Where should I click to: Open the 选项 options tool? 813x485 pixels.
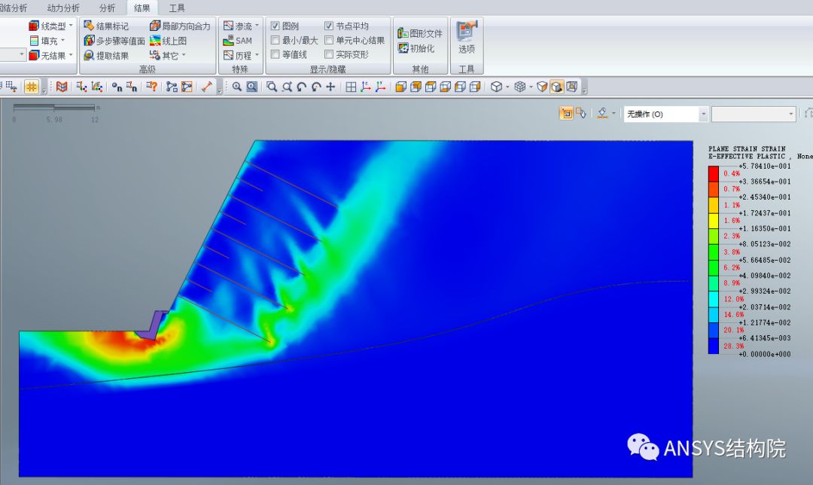[467, 38]
